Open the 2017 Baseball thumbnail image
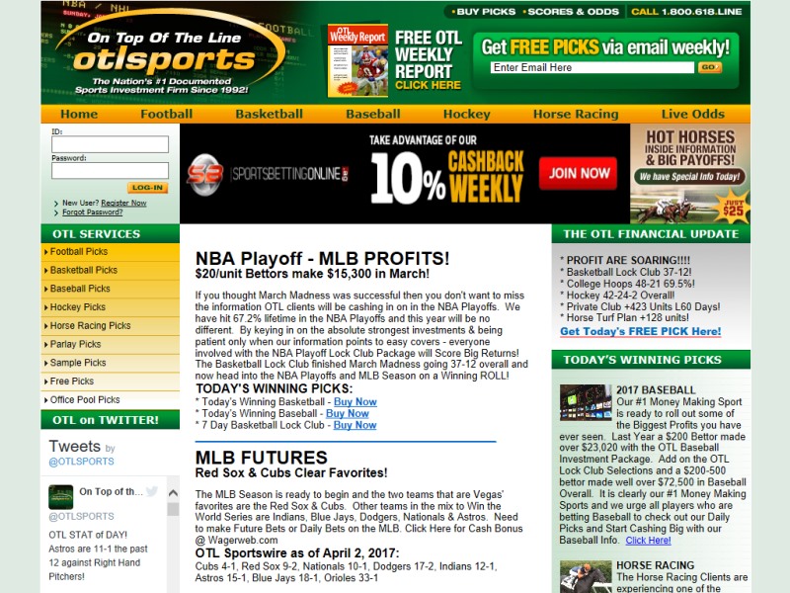 tap(586, 403)
